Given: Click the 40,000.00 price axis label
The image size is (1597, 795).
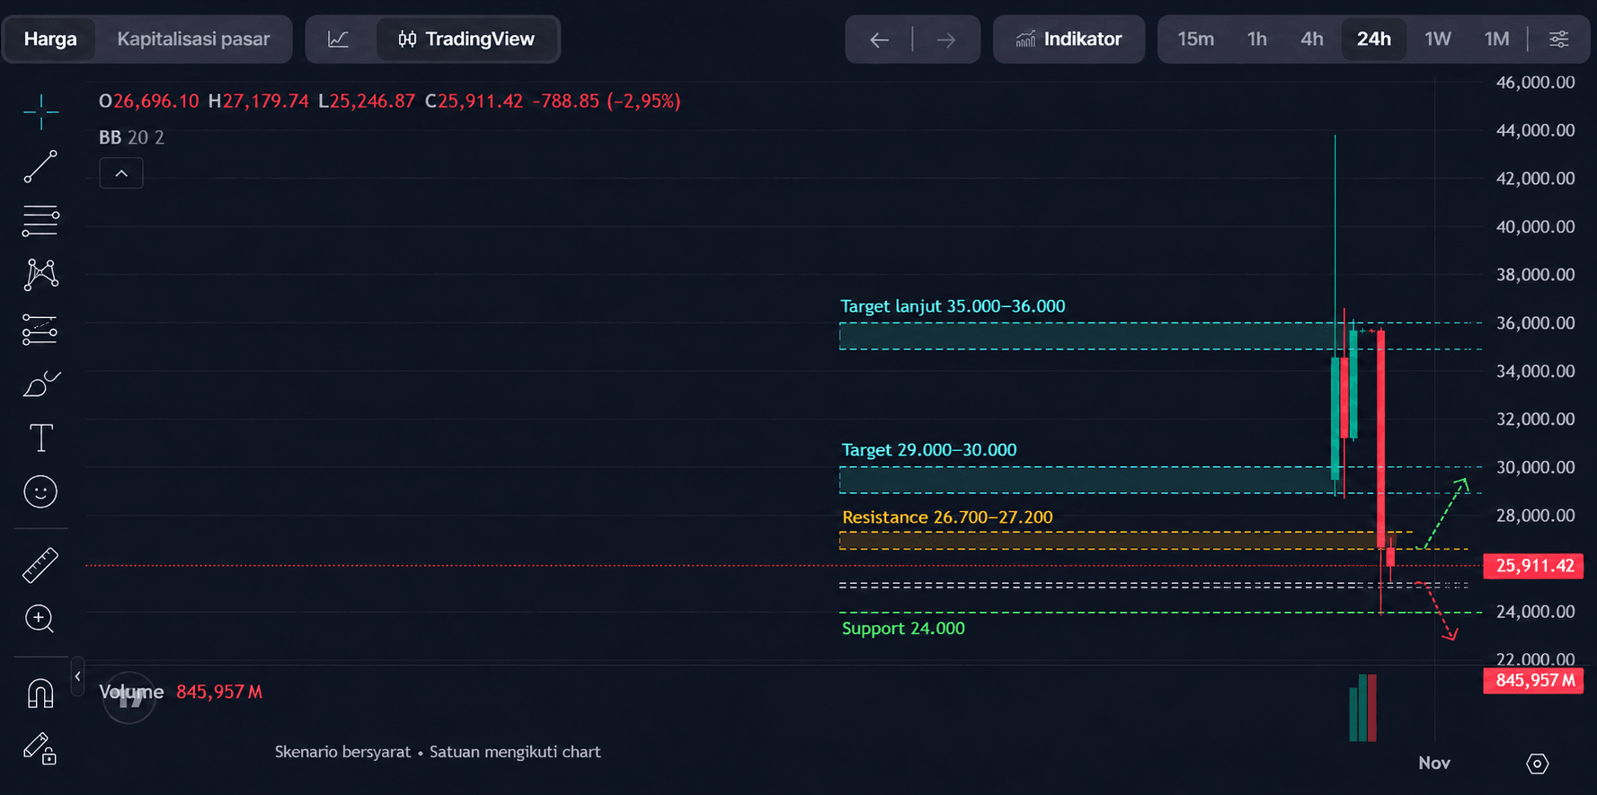Looking at the screenshot, I should [1535, 226].
